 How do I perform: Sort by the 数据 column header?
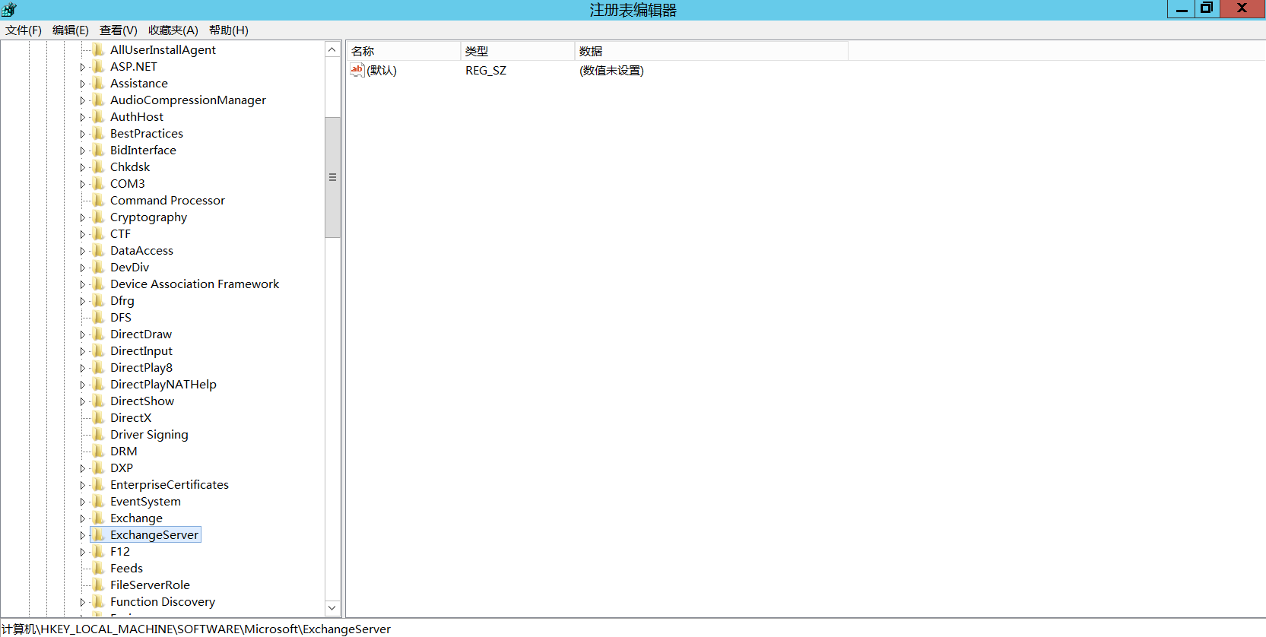pyautogui.click(x=712, y=51)
